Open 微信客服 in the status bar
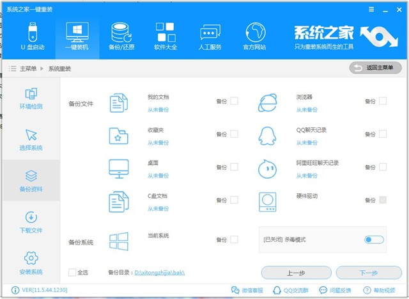This screenshot has height=299, width=409. click(x=249, y=291)
